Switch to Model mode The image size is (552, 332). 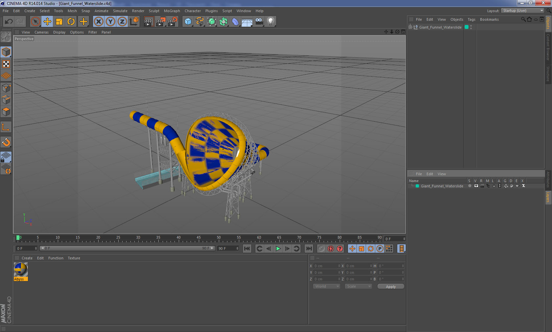tap(6, 52)
